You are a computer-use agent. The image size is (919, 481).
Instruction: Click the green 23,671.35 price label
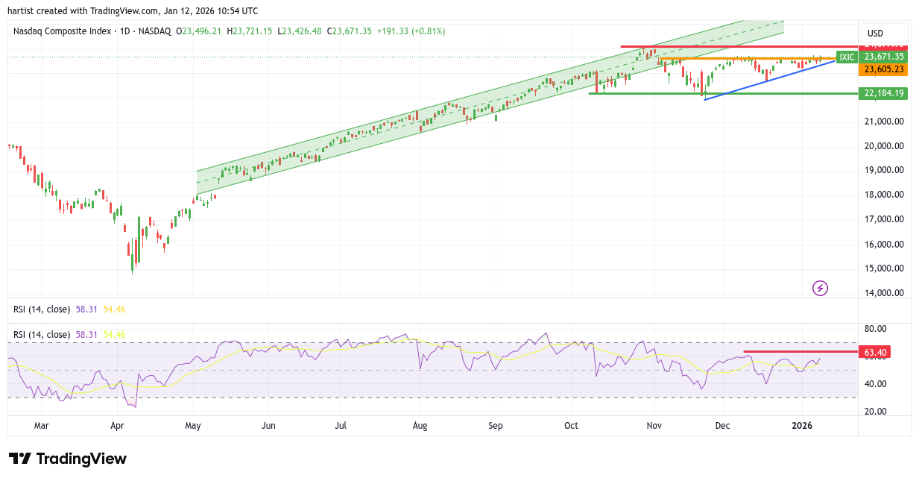click(x=884, y=57)
